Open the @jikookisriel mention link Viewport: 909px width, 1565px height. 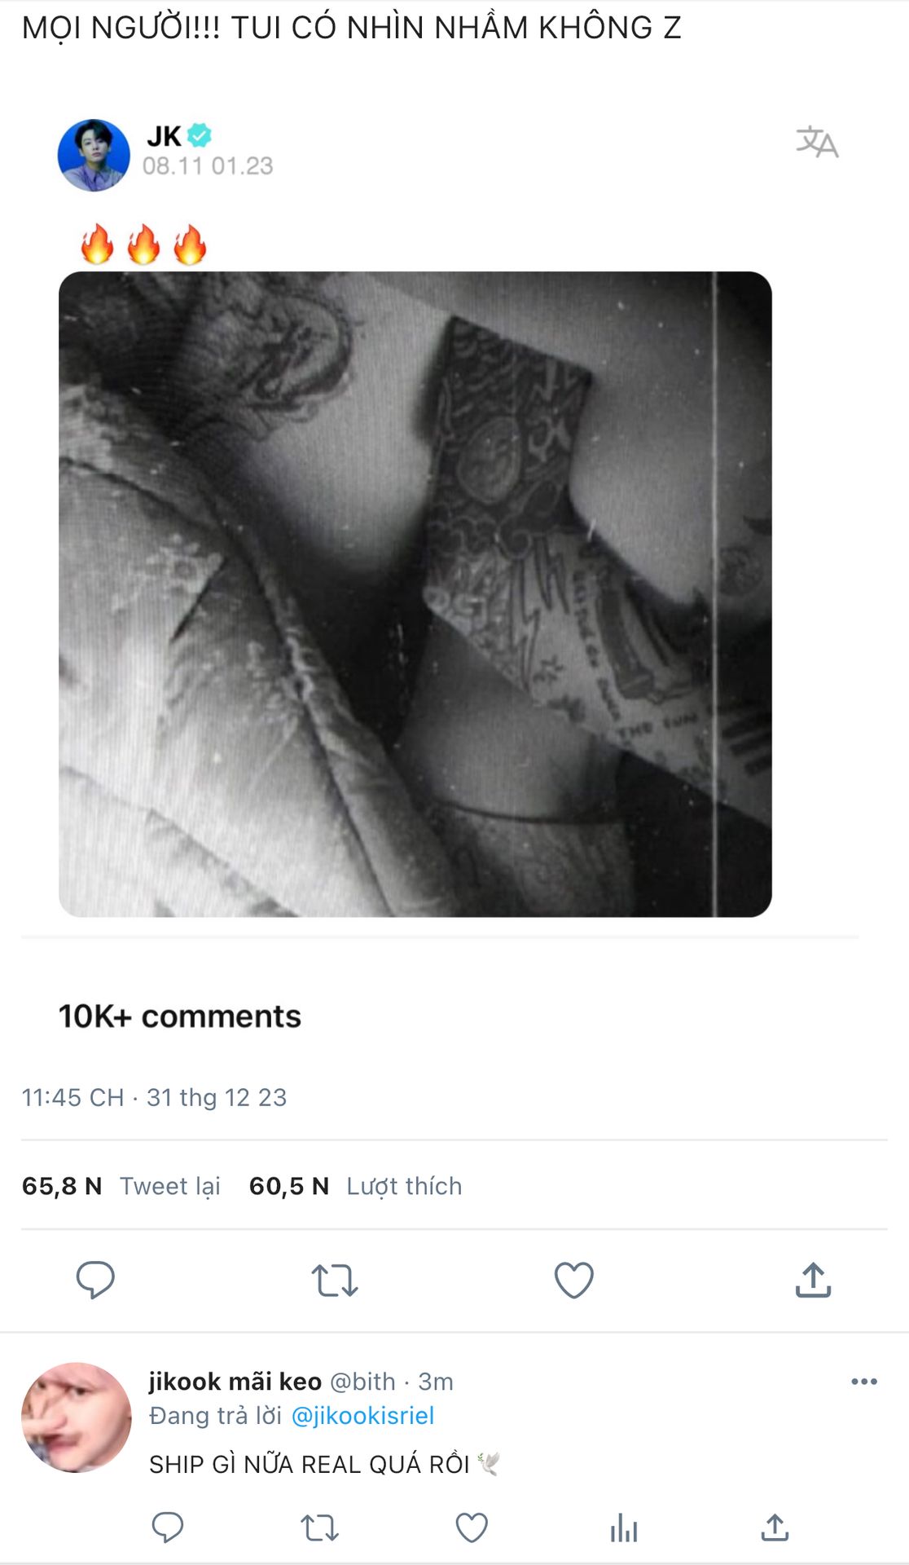[x=362, y=1416]
